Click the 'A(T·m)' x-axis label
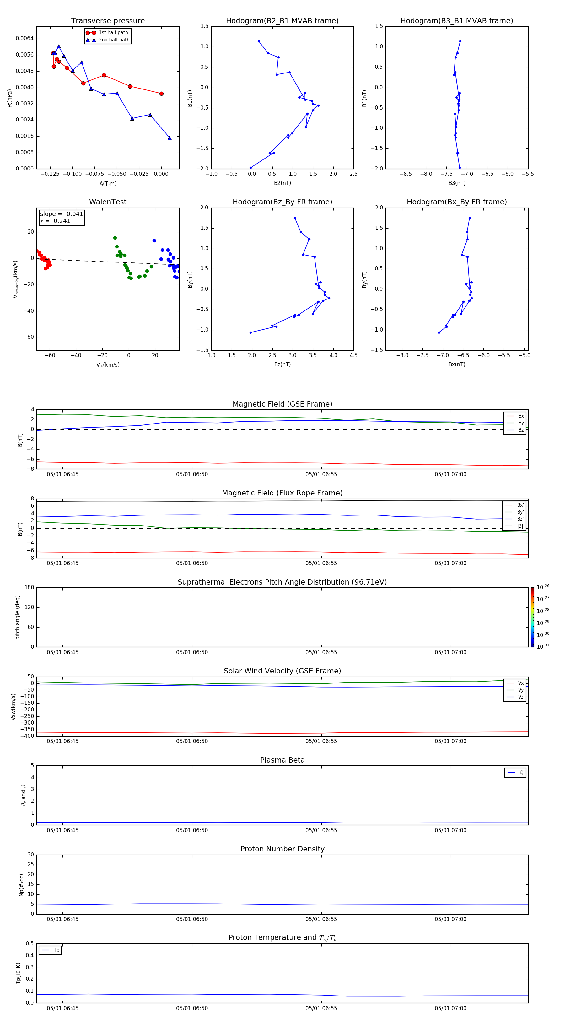The width and height of the screenshot is (565, 1036). click(x=108, y=183)
